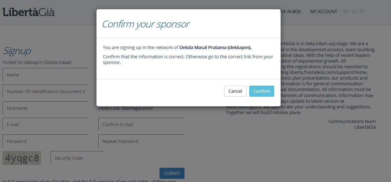Click the Security Code input field

[78, 158]
